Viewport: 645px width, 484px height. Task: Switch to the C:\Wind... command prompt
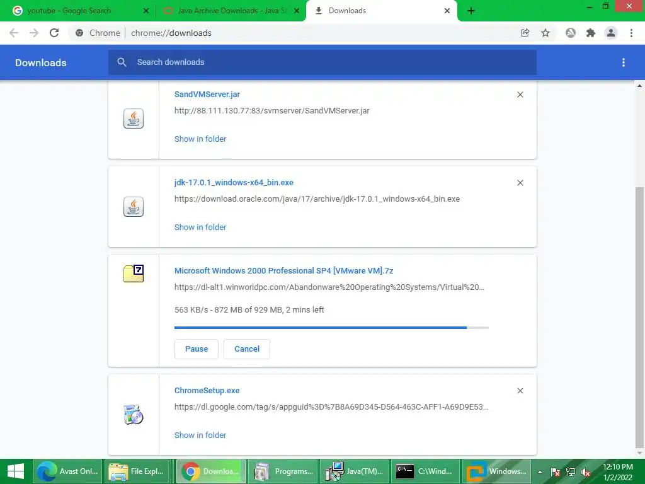point(425,471)
